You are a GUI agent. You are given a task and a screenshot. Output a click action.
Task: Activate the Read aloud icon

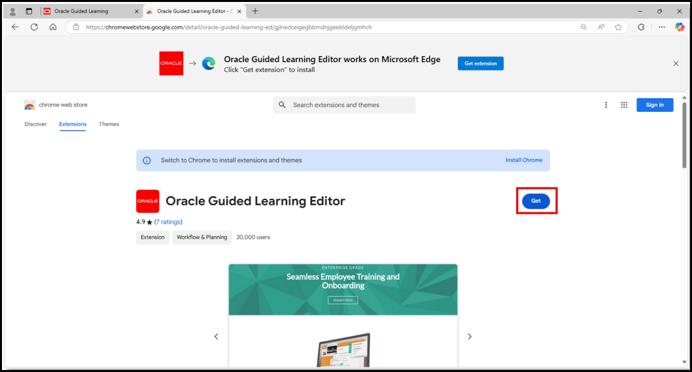click(601, 27)
